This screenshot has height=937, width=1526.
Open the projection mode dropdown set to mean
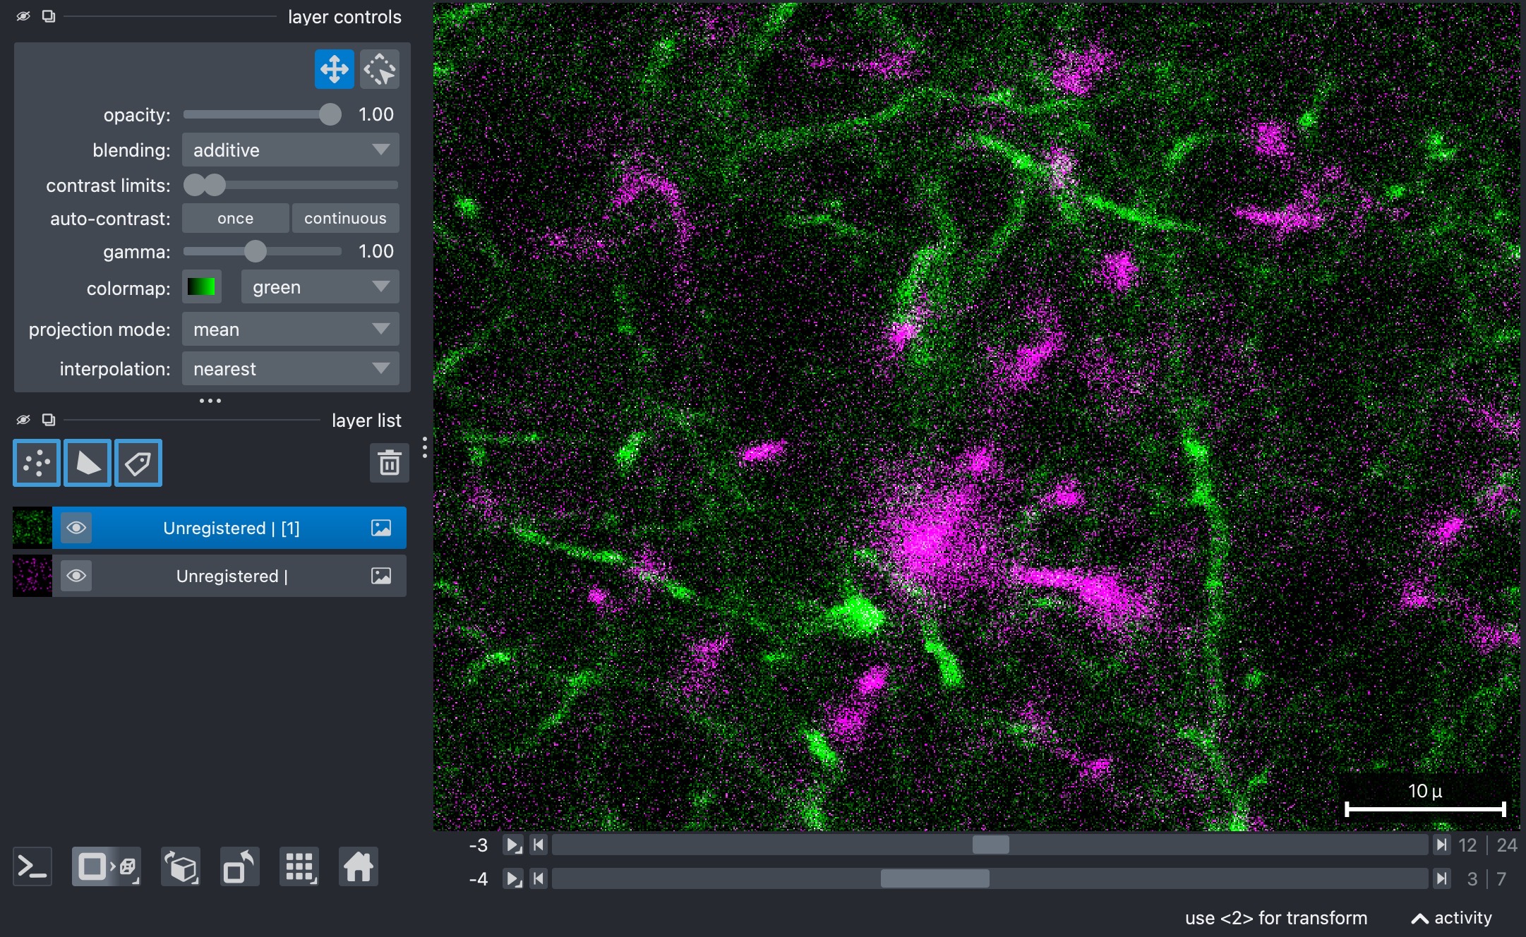tap(291, 329)
